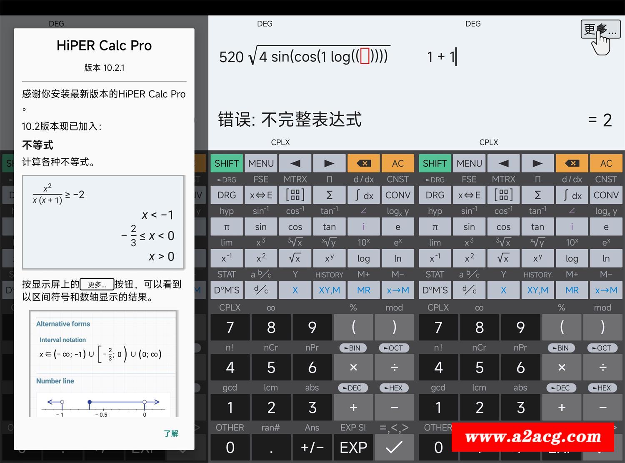Tap digit 5 on the right keypad
The width and height of the screenshot is (625, 463).
pyautogui.click(x=479, y=367)
